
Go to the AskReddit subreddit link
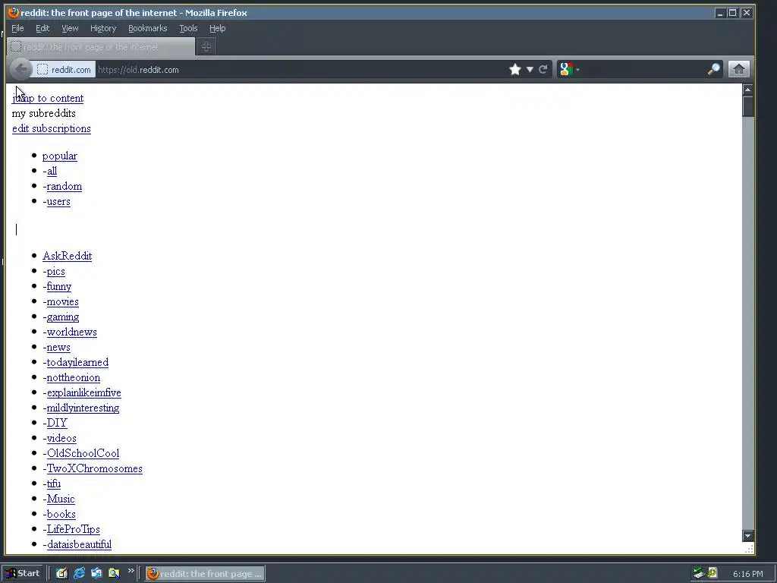(67, 256)
